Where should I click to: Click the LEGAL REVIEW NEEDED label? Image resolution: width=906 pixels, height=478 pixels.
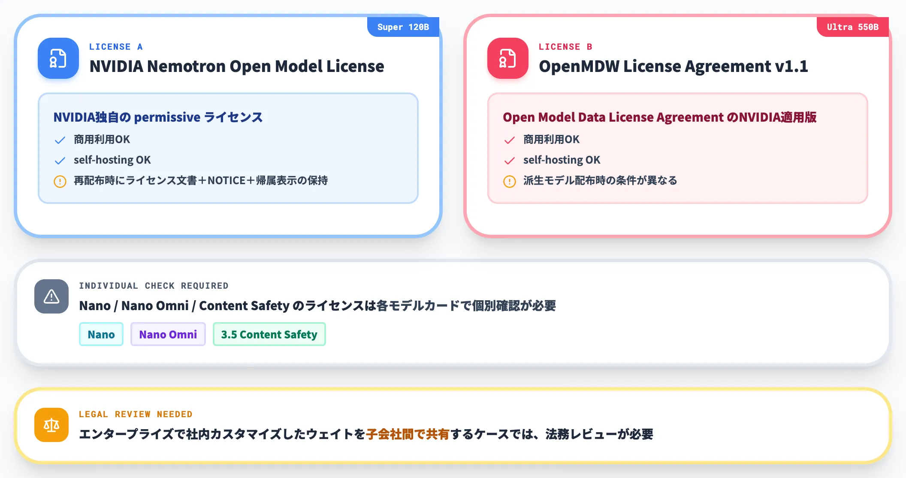pos(136,414)
